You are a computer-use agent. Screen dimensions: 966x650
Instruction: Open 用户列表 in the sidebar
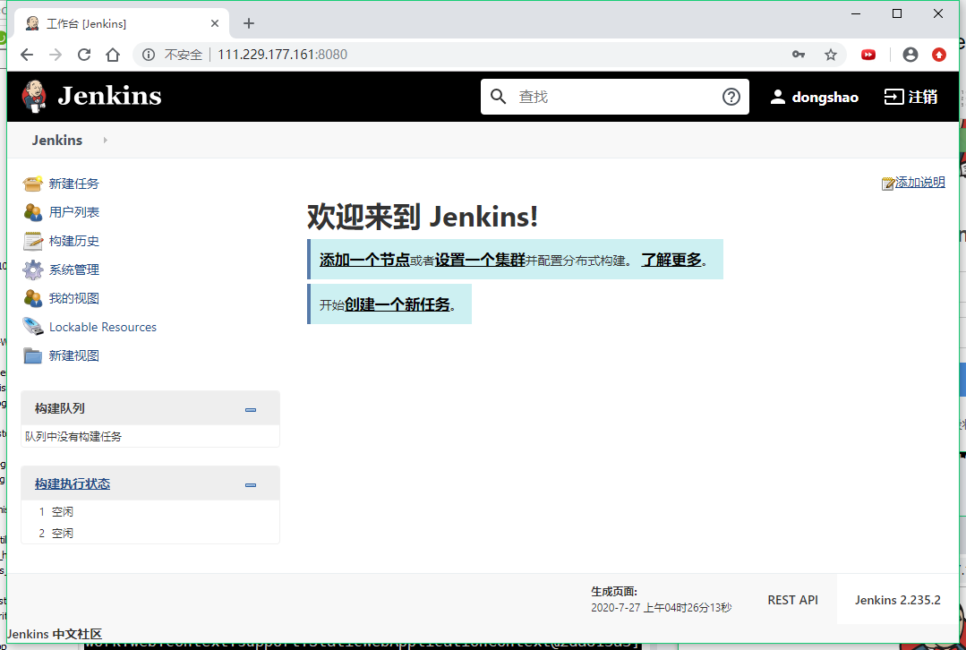tap(74, 212)
